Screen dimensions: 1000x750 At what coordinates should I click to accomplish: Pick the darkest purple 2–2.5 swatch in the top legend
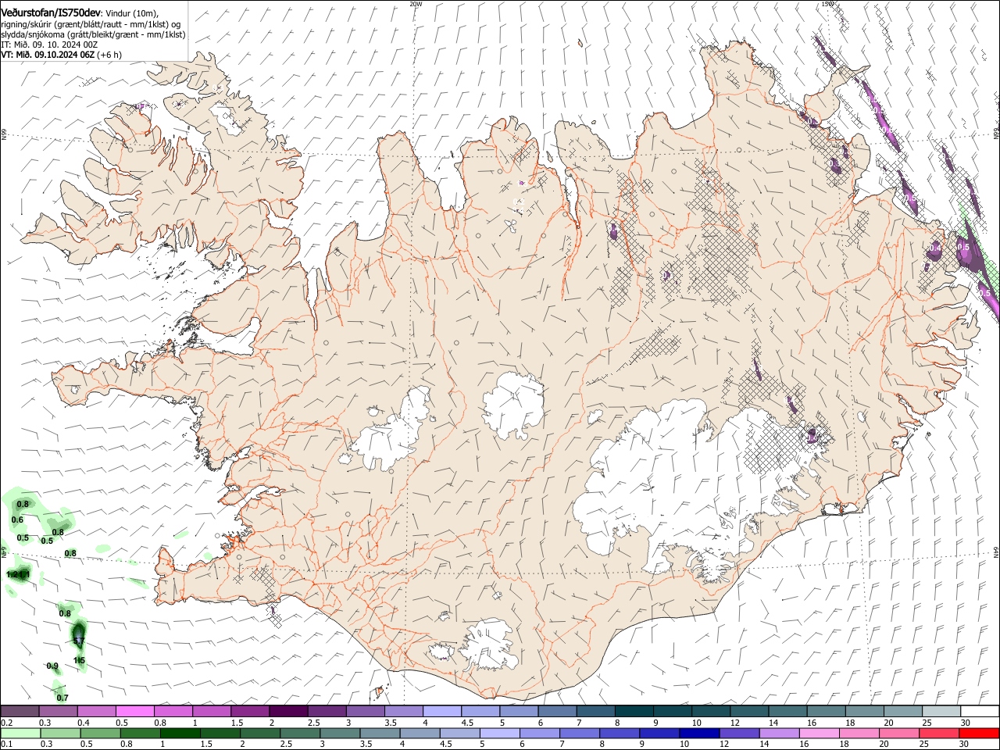pyautogui.click(x=288, y=711)
